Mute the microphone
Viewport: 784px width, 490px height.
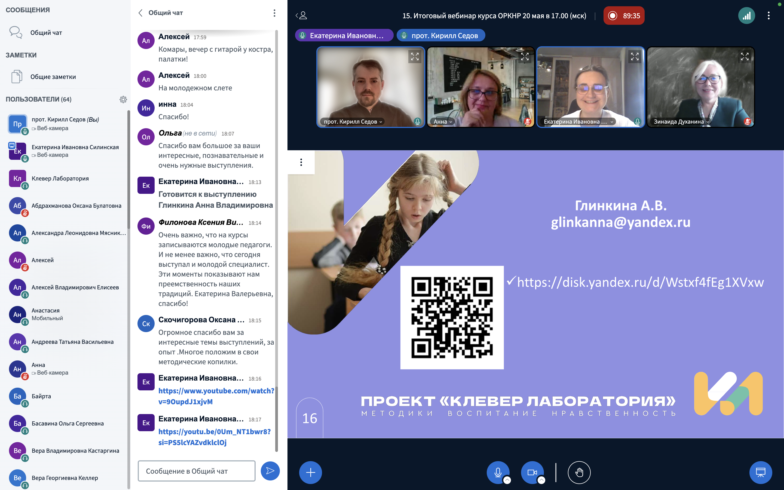click(x=498, y=471)
